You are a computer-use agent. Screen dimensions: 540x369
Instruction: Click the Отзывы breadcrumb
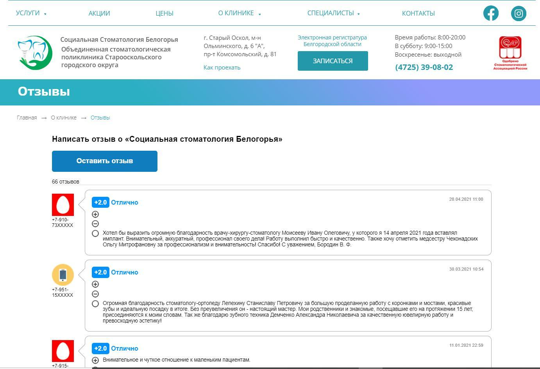100,118
